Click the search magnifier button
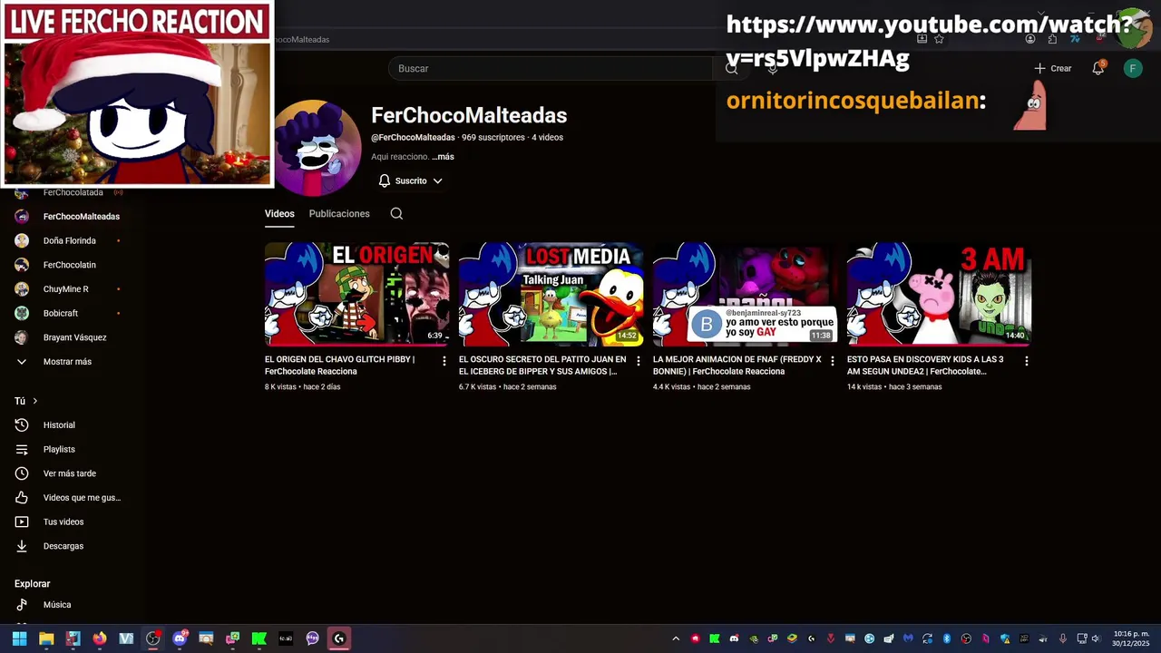The image size is (1161, 653). 731,68
